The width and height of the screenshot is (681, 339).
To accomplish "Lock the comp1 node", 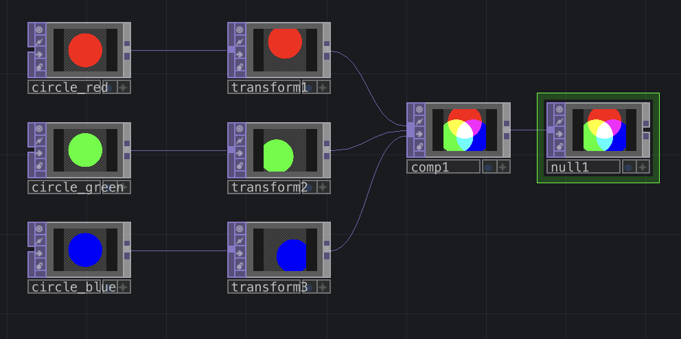I will point(419,147).
